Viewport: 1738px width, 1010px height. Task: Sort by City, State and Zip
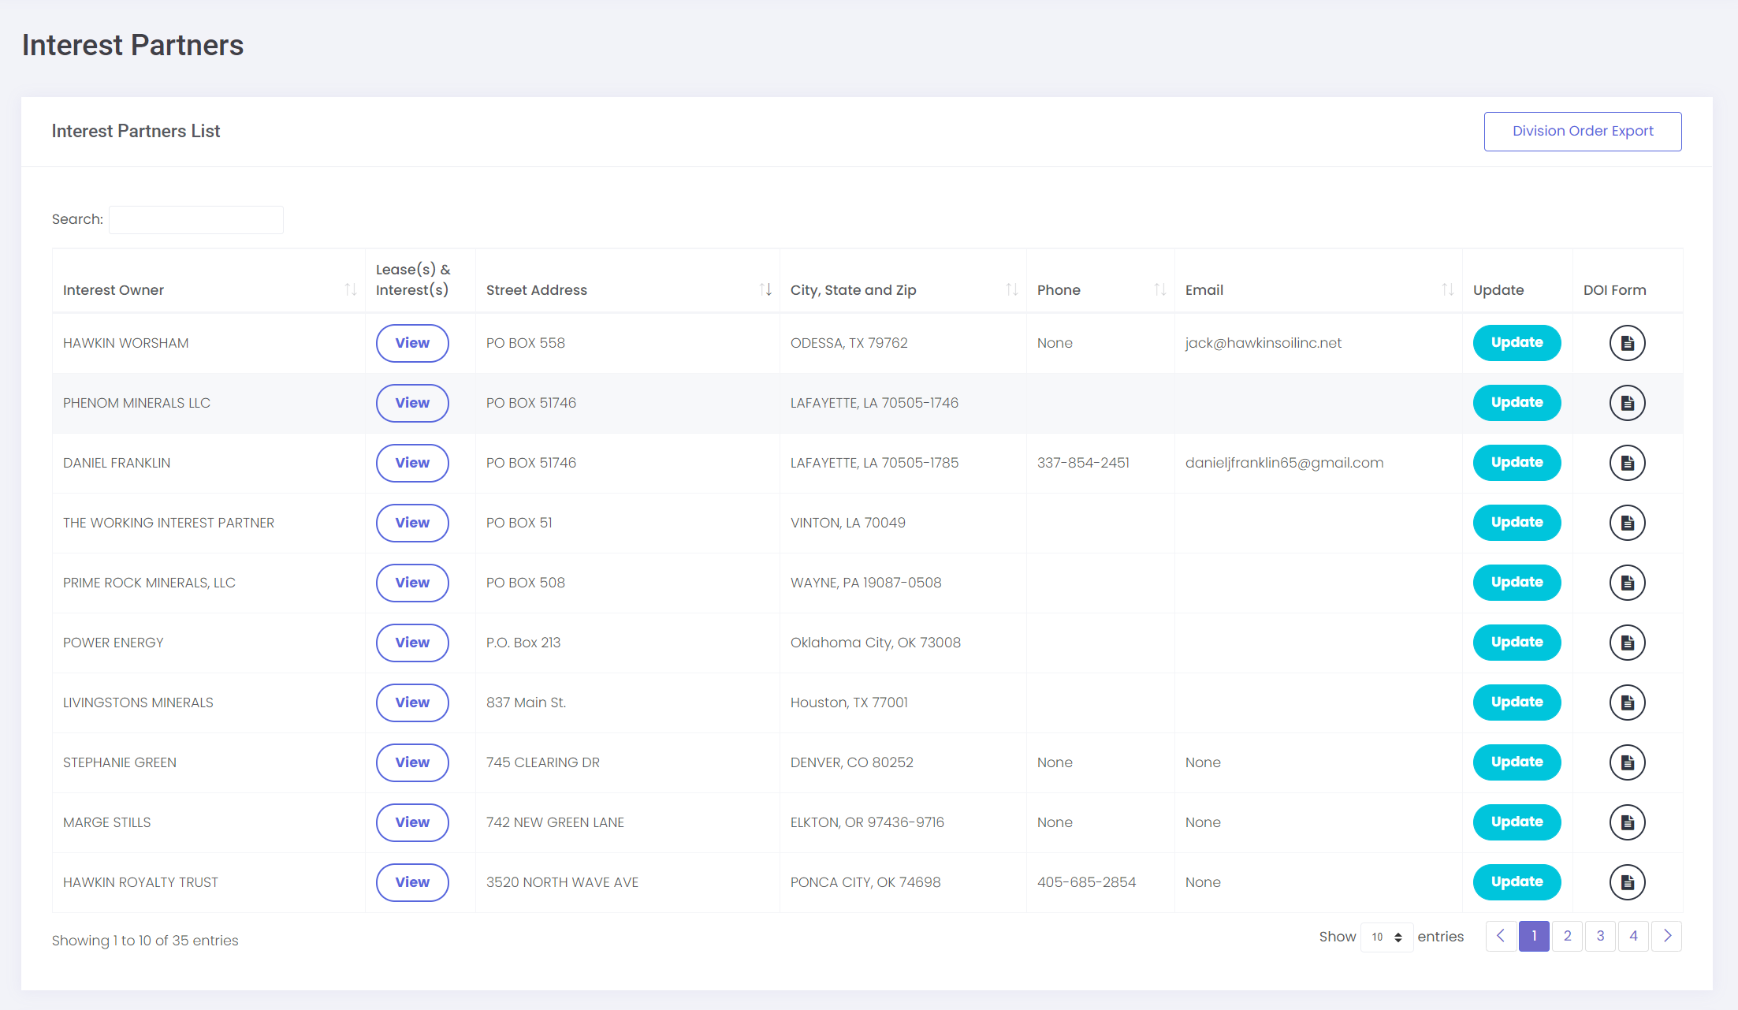click(1011, 290)
